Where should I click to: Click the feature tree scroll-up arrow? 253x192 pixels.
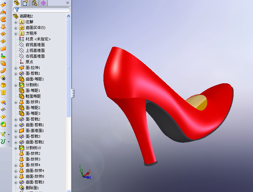(x=68, y=16)
